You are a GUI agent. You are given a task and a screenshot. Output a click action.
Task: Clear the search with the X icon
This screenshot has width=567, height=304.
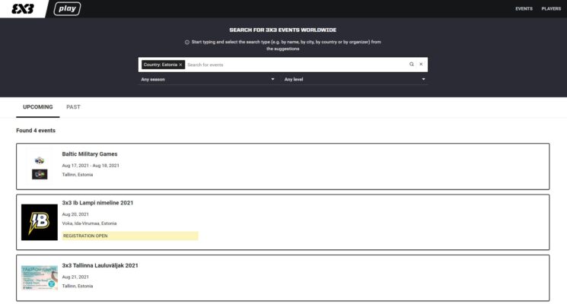[x=421, y=65]
